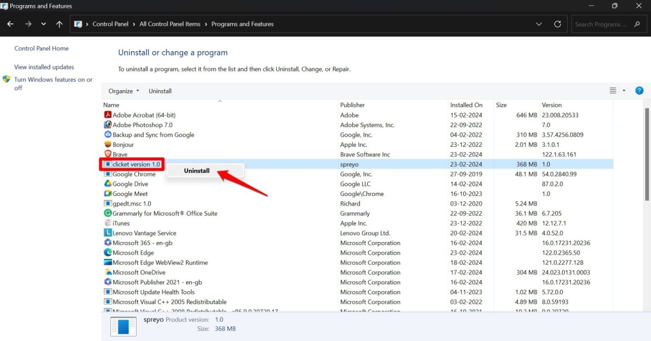Image resolution: width=651 pixels, height=341 pixels.
Task: Click the iTunes icon in the program list
Action: coord(108,223)
